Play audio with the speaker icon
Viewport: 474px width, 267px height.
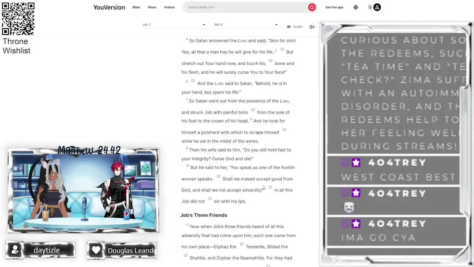pyautogui.click(x=312, y=27)
